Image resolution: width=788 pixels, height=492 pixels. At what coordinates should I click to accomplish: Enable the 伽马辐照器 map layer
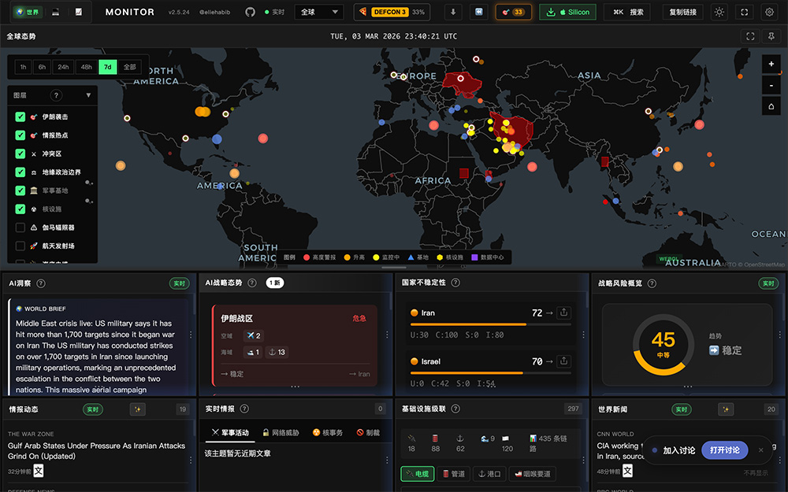click(21, 227)
